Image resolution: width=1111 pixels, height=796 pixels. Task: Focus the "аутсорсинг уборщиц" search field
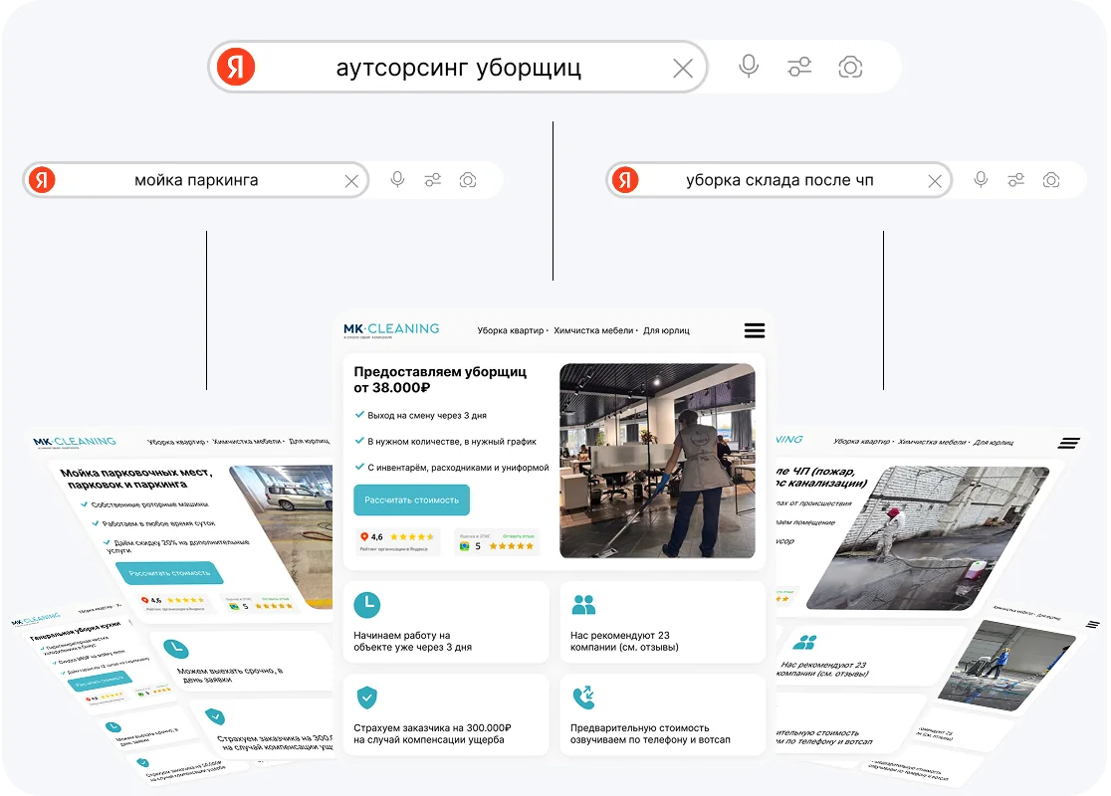[x=458, y=68]
